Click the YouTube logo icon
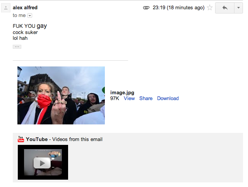 (21, 139)
